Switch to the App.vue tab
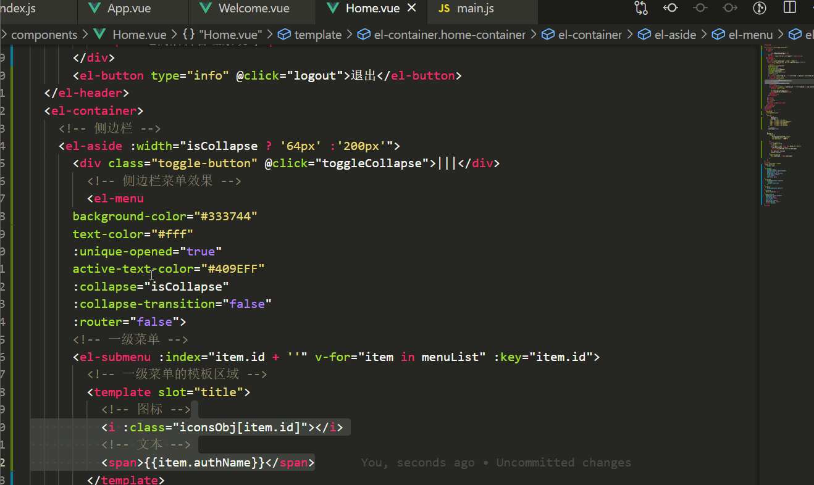814x485 pixels. coord(128,9)
